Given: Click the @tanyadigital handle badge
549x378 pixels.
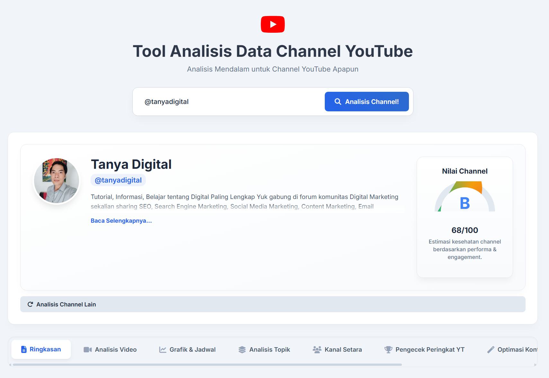Looking at the screenshot, I should pyautogui.click(x=118, y=180).
